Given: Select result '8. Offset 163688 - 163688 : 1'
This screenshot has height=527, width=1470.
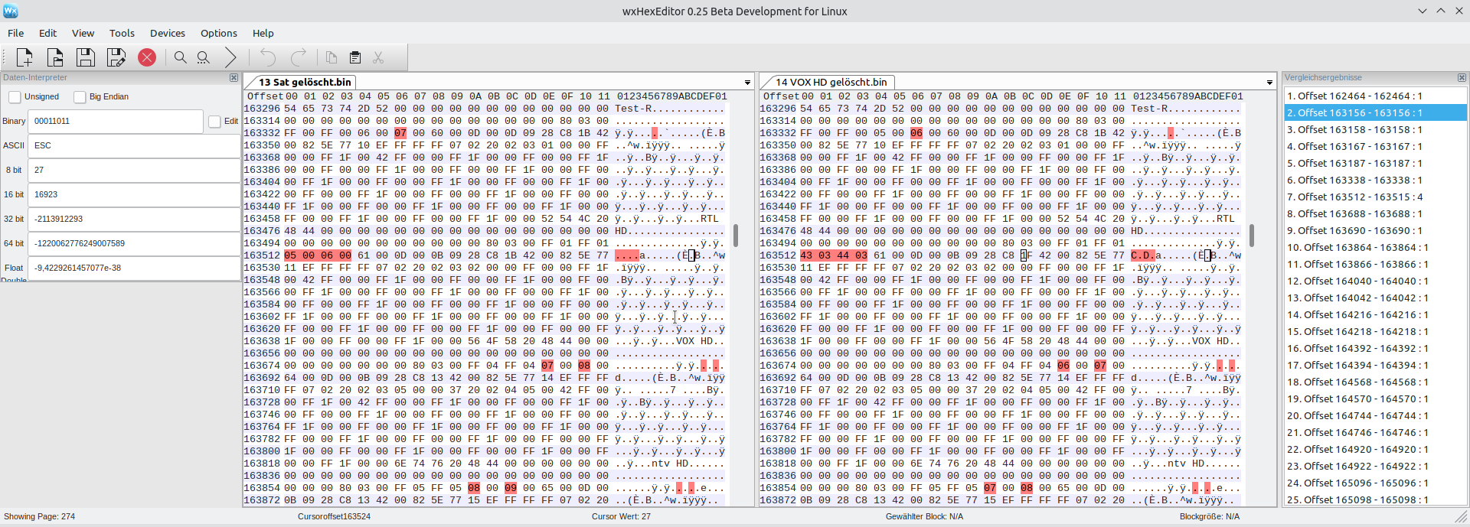Looking at the screenshot, I should coord(1375,213).
